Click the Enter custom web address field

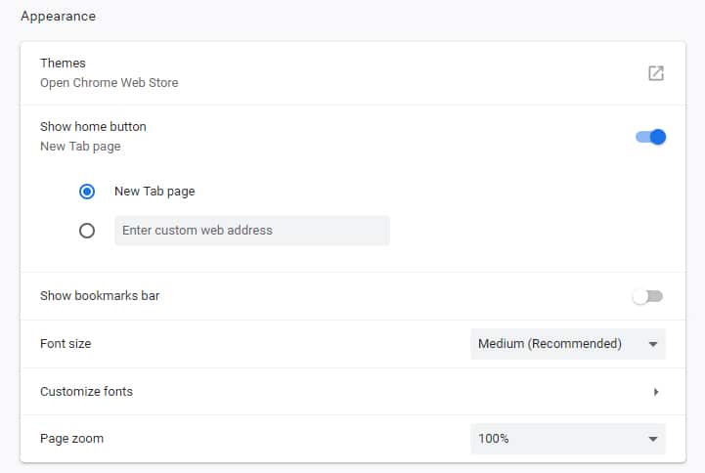click(x=251, y=231)
